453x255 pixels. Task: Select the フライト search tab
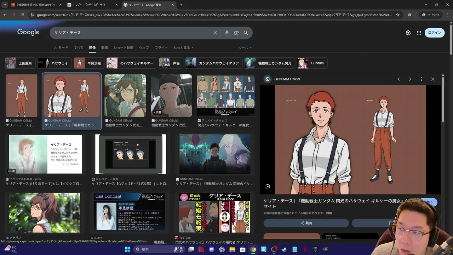[x=161, y=48]
